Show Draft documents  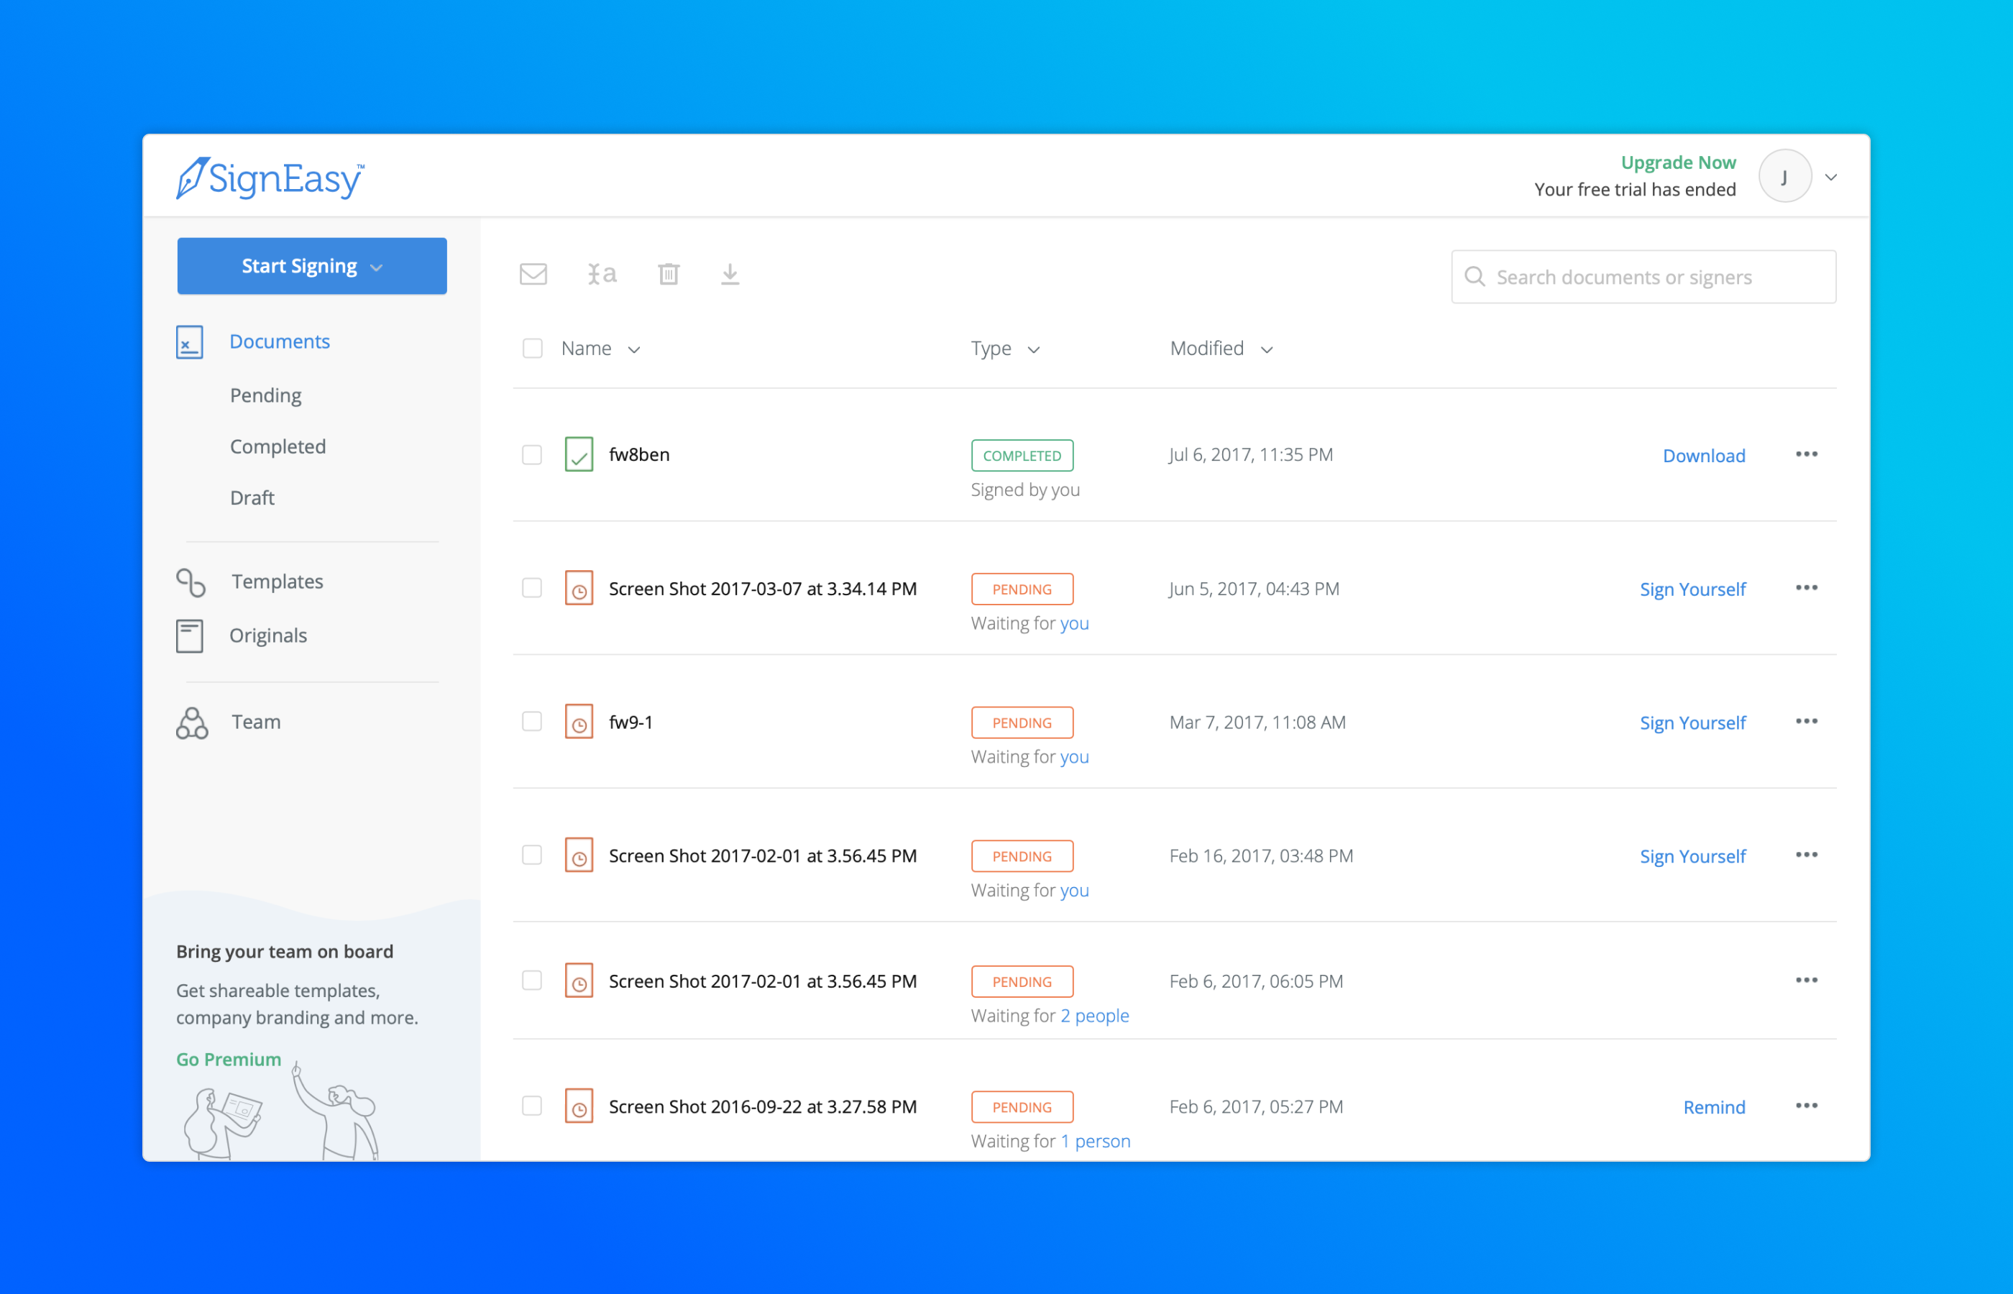coord(252,497)
